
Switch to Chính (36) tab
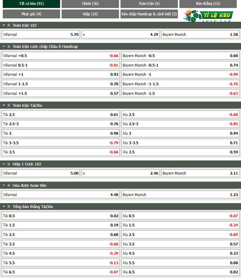coord(90,4)
